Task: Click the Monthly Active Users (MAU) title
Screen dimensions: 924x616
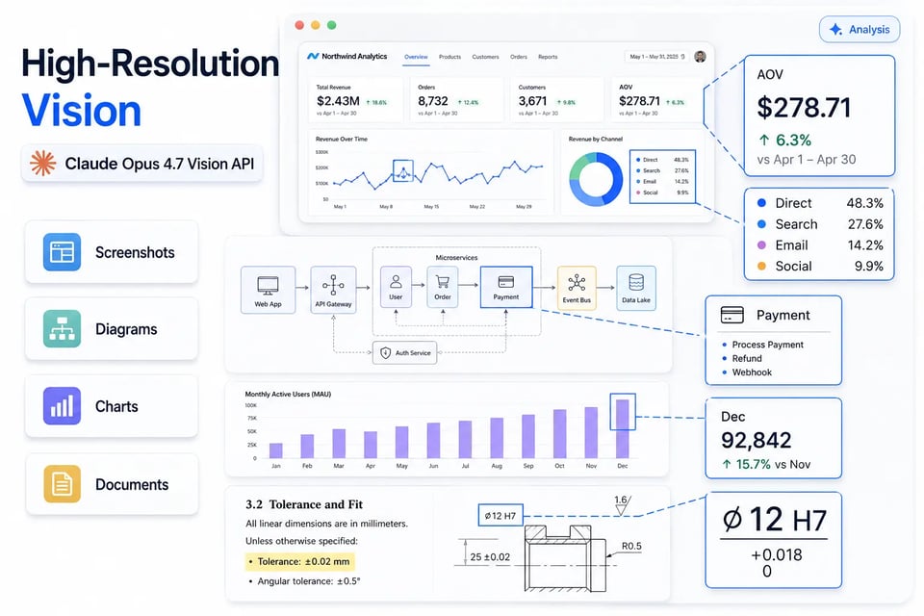Action: pyautogui.click(x=288, y=394)
